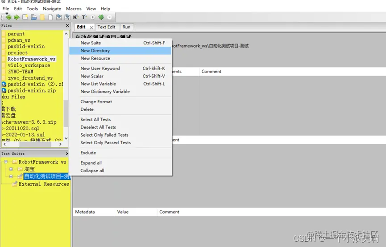Select visio_workspace in Files list

tap(29, 65)
